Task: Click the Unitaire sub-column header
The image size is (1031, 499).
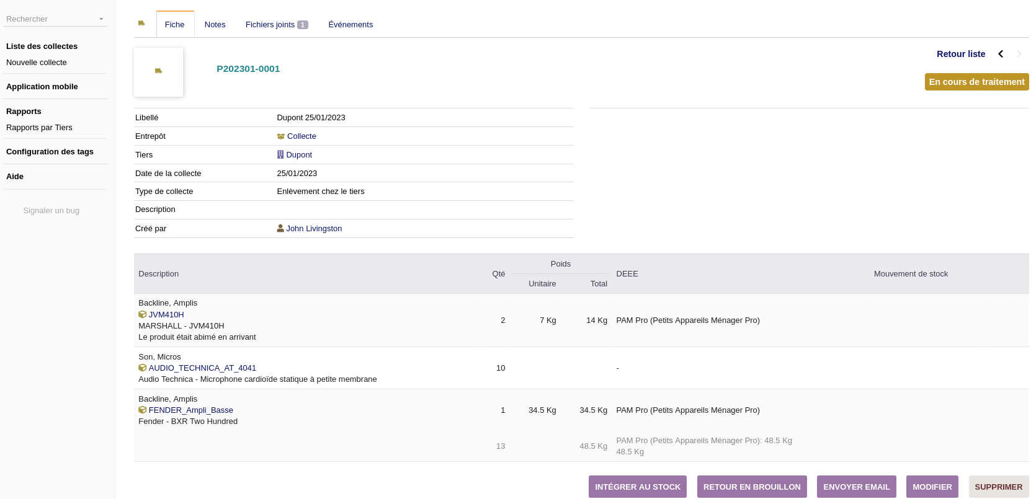Action: 542,284
